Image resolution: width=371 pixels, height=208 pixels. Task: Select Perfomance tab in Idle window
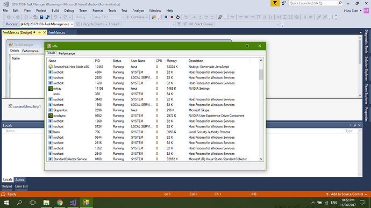(67, 54)
